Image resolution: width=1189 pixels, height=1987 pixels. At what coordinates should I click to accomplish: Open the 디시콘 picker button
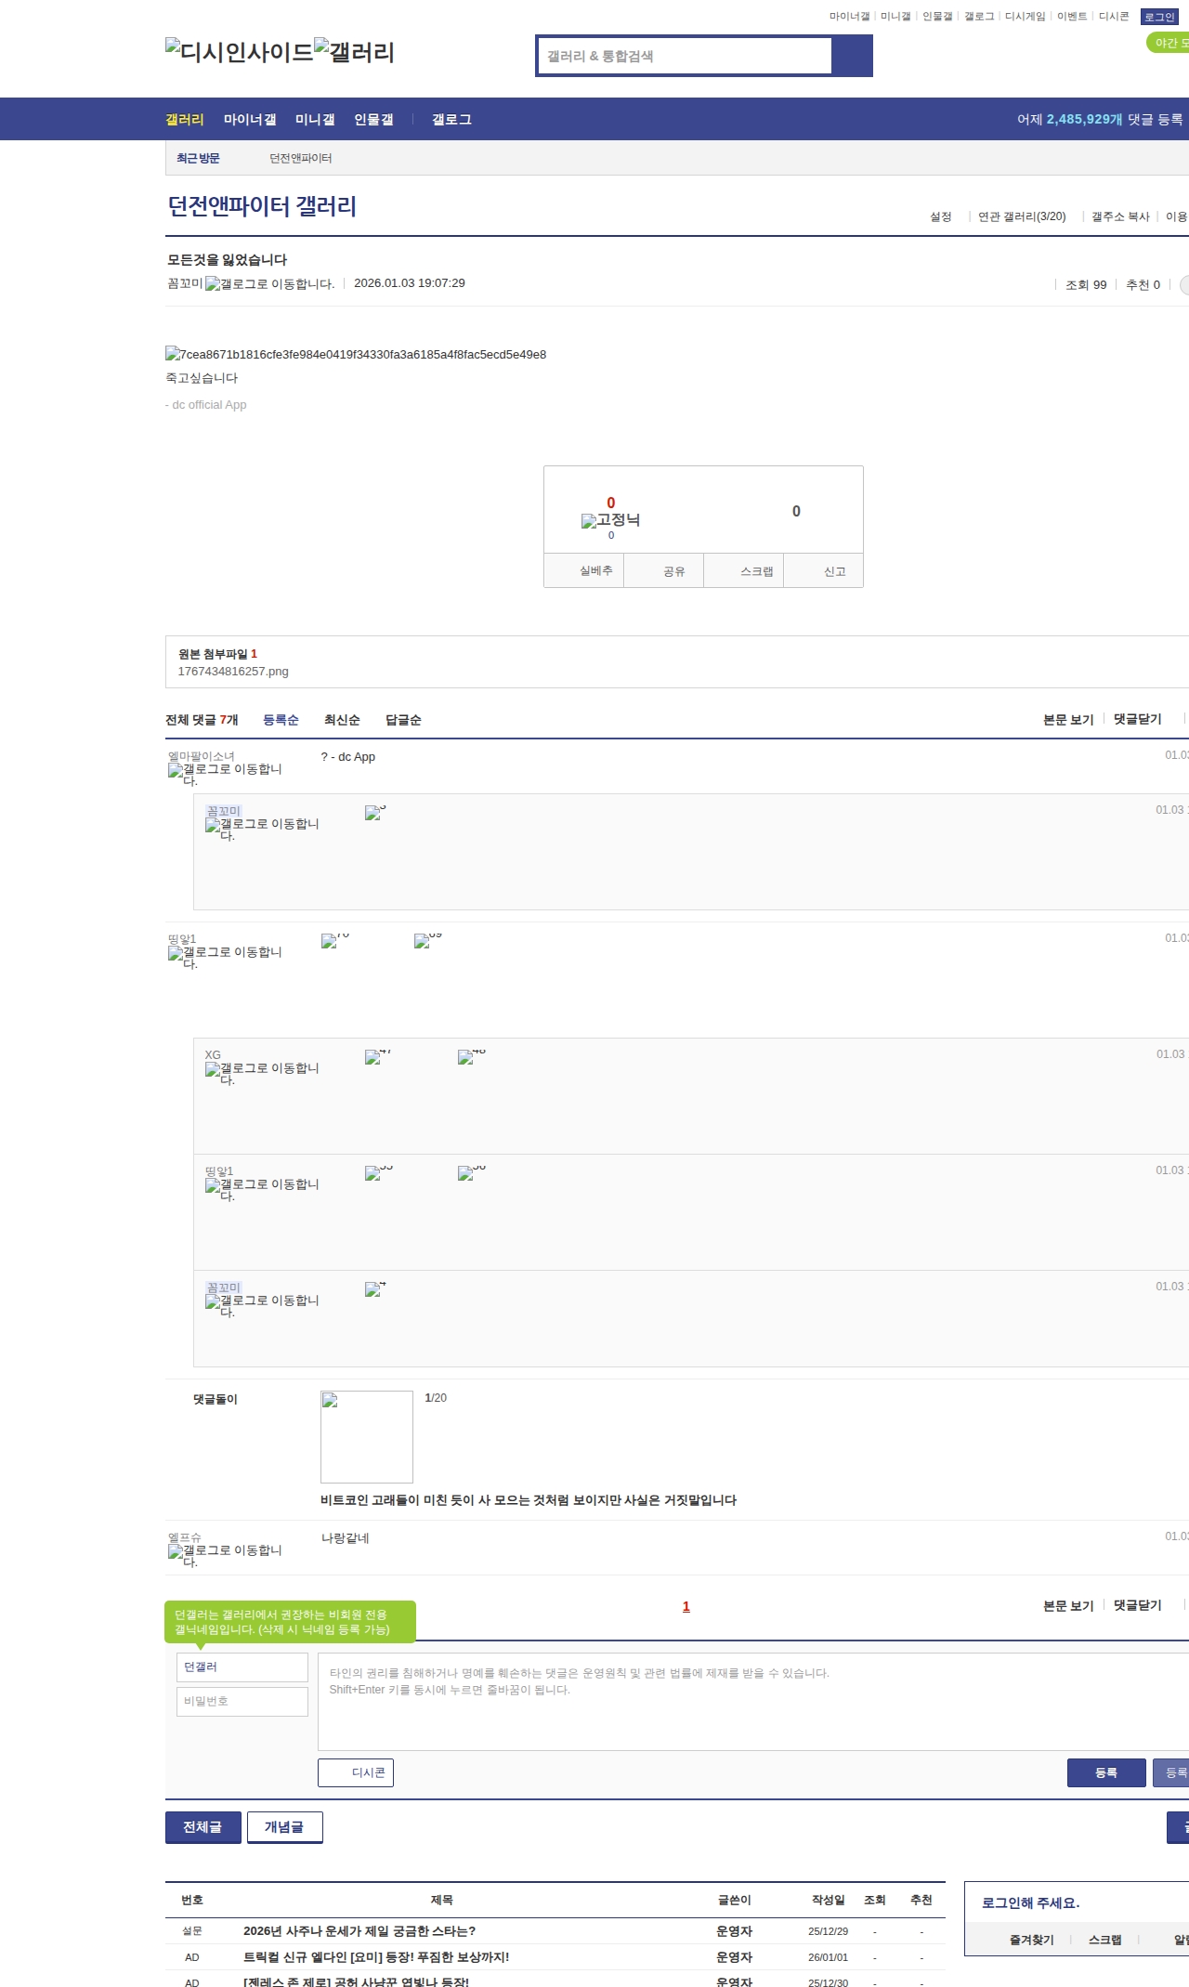coord(356,1772)
